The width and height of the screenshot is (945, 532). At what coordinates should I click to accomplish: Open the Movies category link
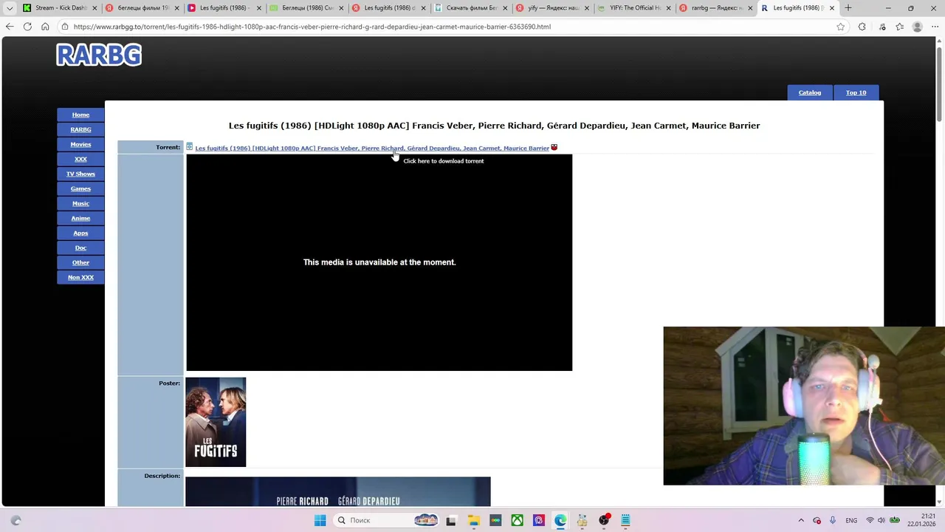coord(80,144)
